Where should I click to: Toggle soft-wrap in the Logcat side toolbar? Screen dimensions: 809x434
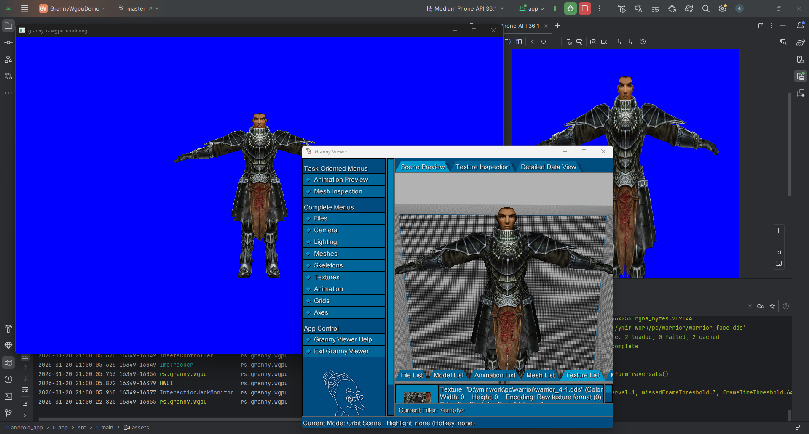tap(25, 390)
